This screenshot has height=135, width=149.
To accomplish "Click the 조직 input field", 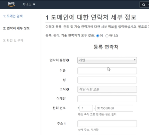I will point(107,89).
